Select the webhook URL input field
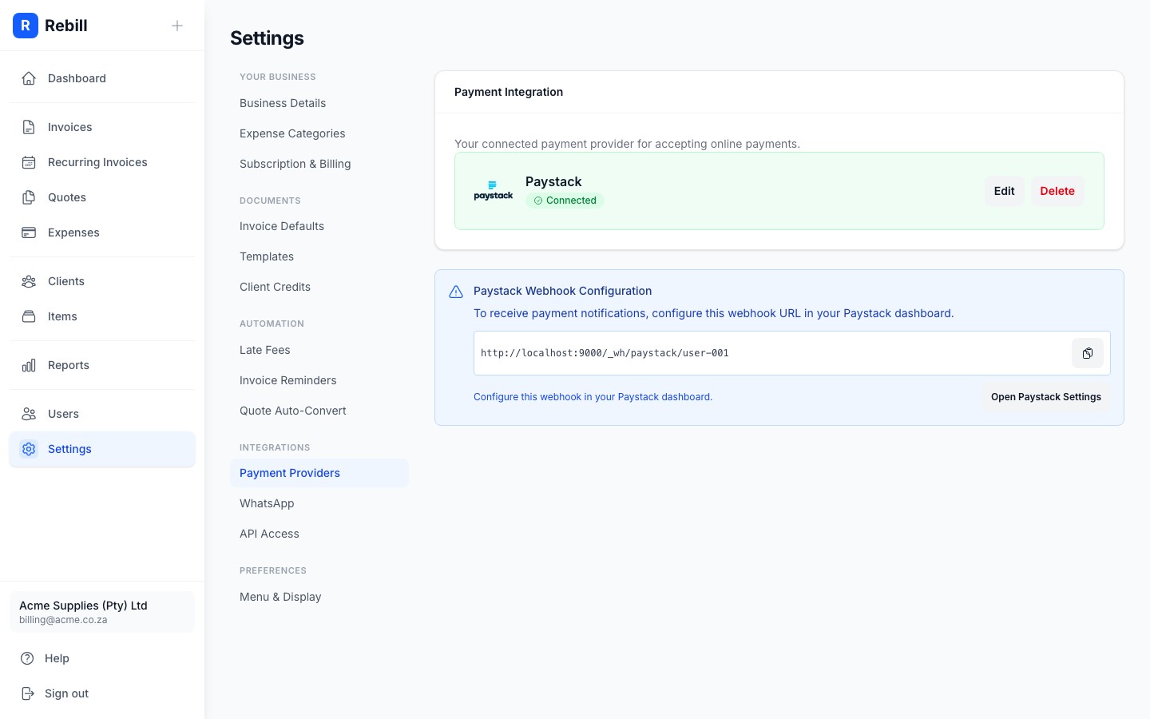The width and height of the screenshot is (1150, 719). tap(767, 353)
